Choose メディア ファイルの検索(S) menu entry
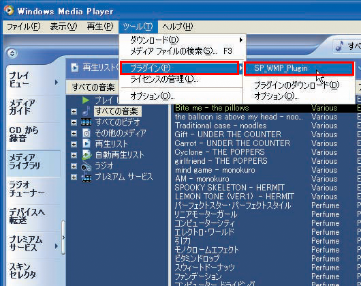The image size is (361, 286). pos(183,51)
